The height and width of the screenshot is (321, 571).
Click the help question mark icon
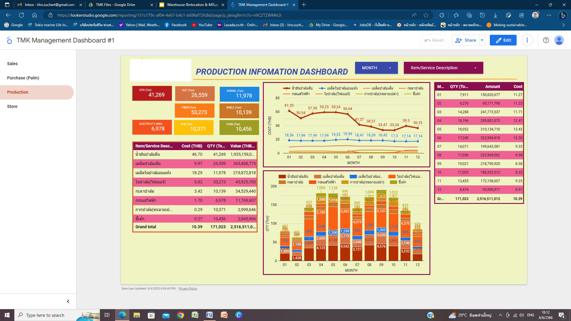546,40
